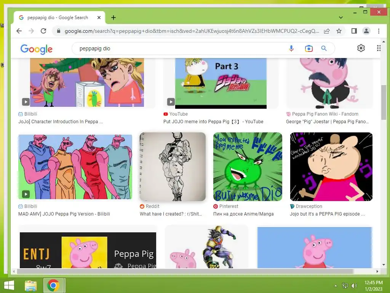Open George Pig Joestar image
The image size is (390, 293).
point(329,83)
